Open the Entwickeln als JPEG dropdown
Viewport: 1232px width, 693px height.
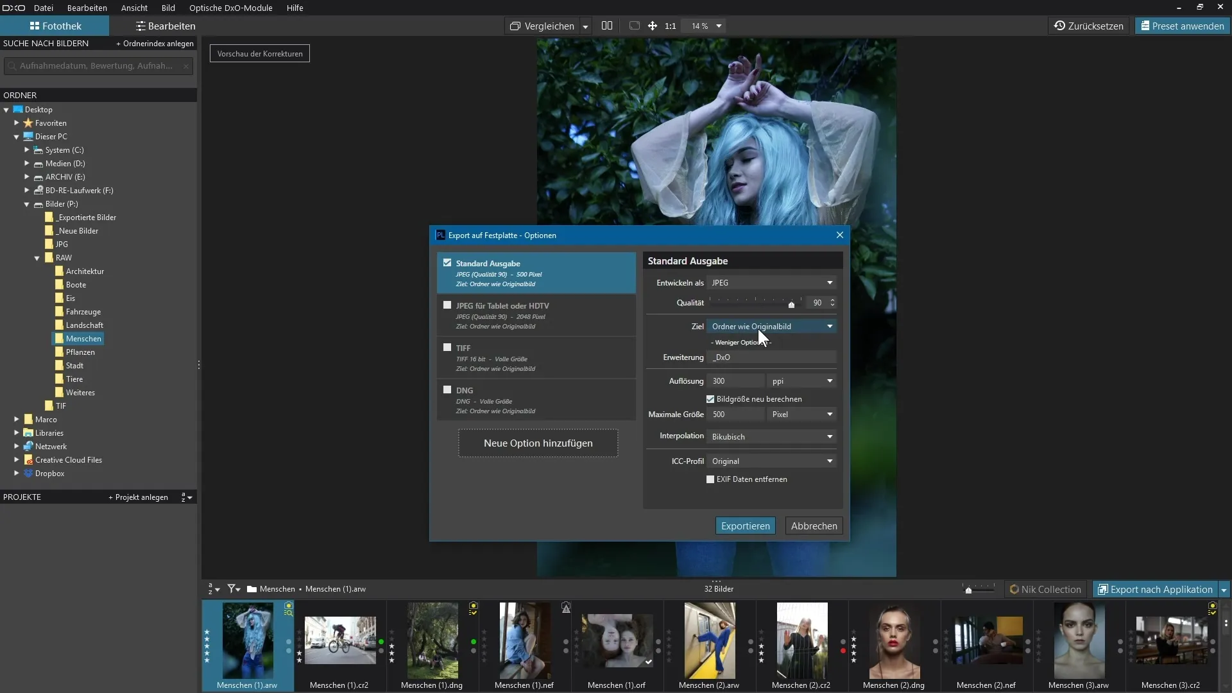pos(772,283)
